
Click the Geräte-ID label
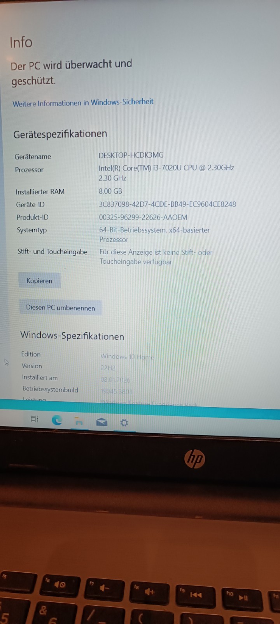(30, 204)
